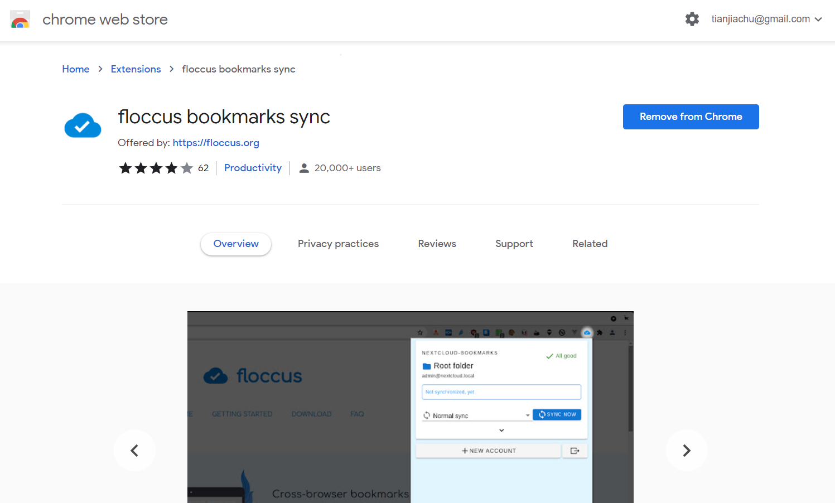
Task: Switch to the Overview tab
Action: point(236,244)
